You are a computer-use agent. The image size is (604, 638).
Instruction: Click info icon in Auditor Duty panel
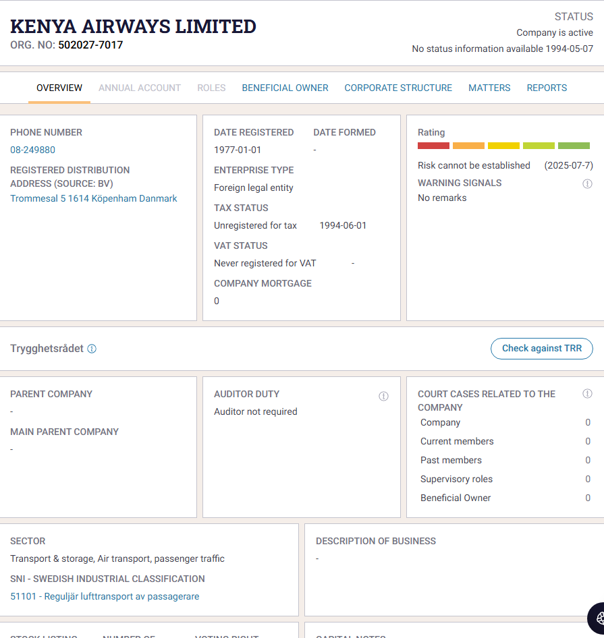[383, 396]
